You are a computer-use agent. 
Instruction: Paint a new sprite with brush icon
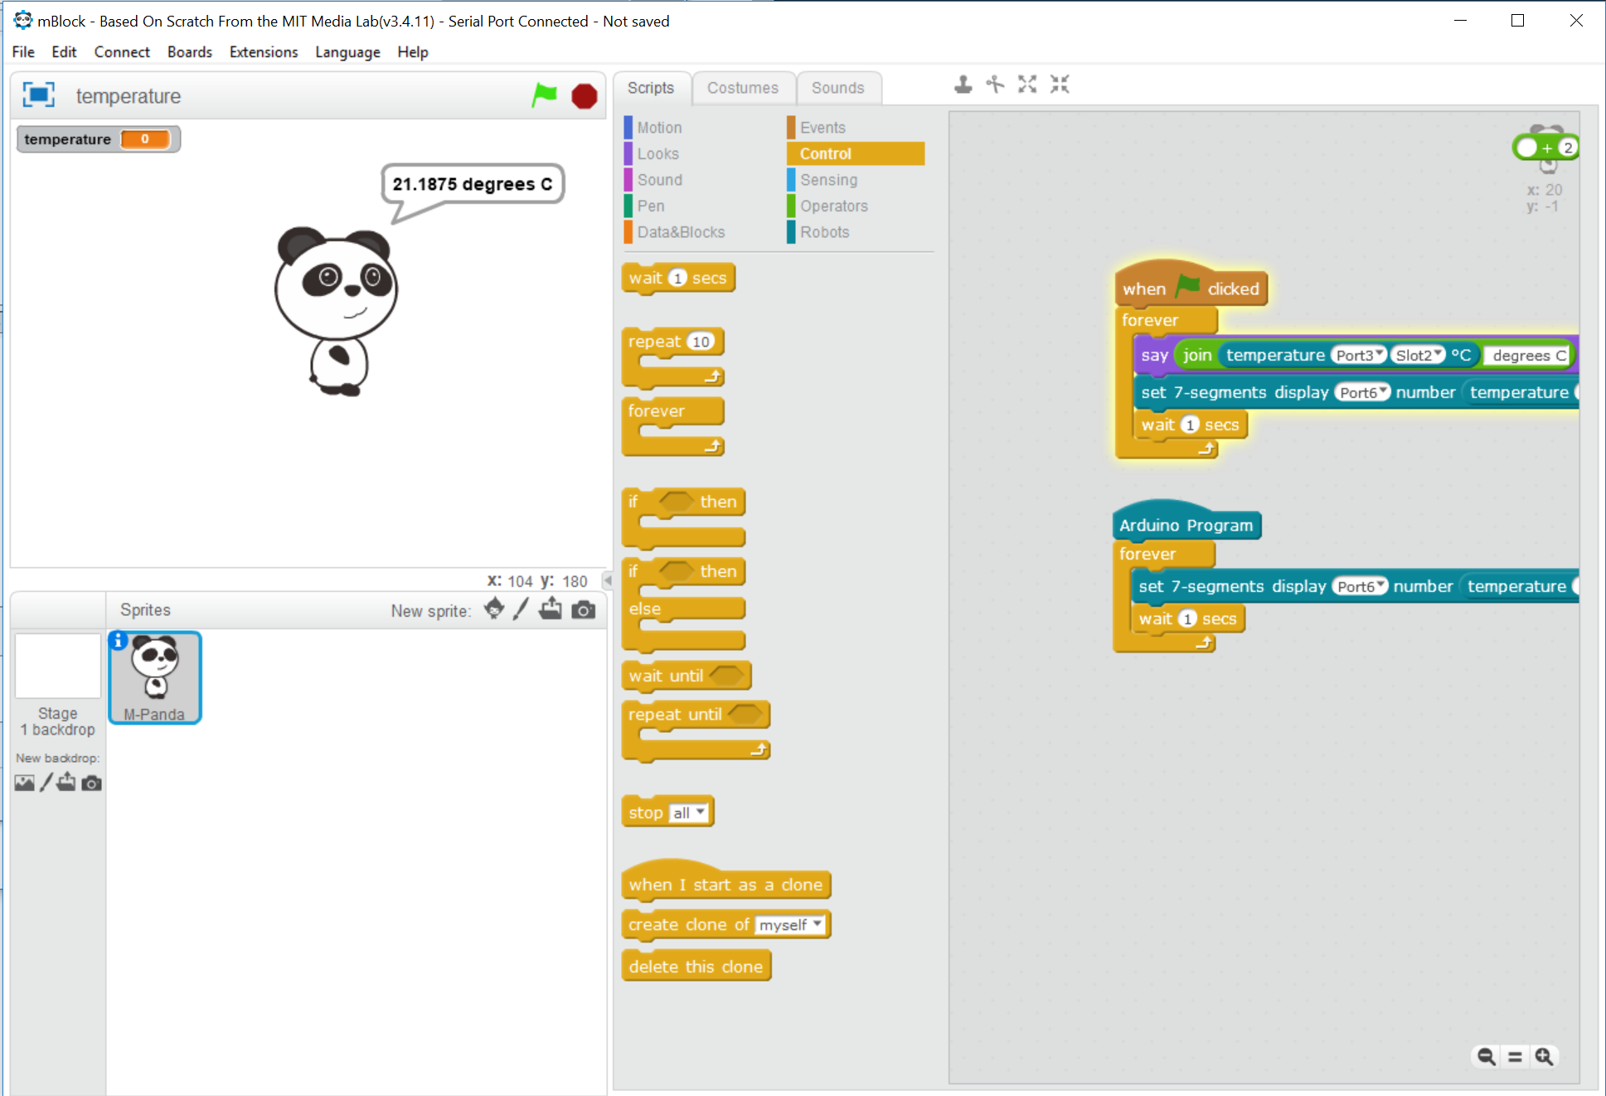(521, 609)
